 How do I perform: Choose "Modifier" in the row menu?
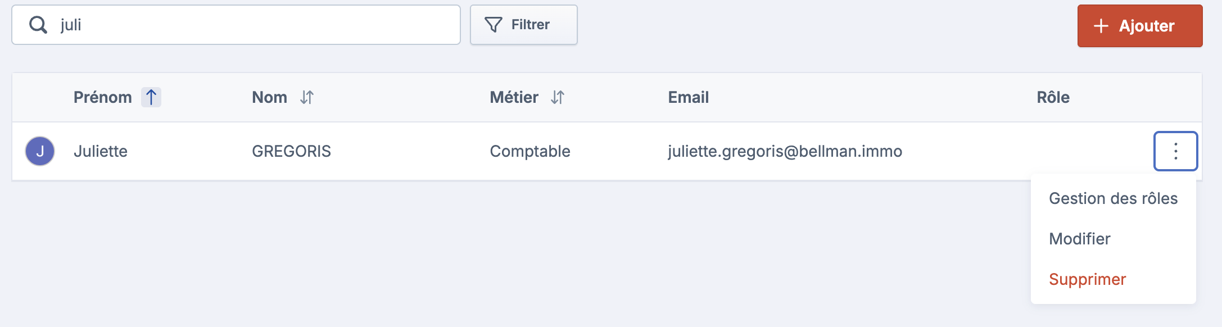point(1079,239)
